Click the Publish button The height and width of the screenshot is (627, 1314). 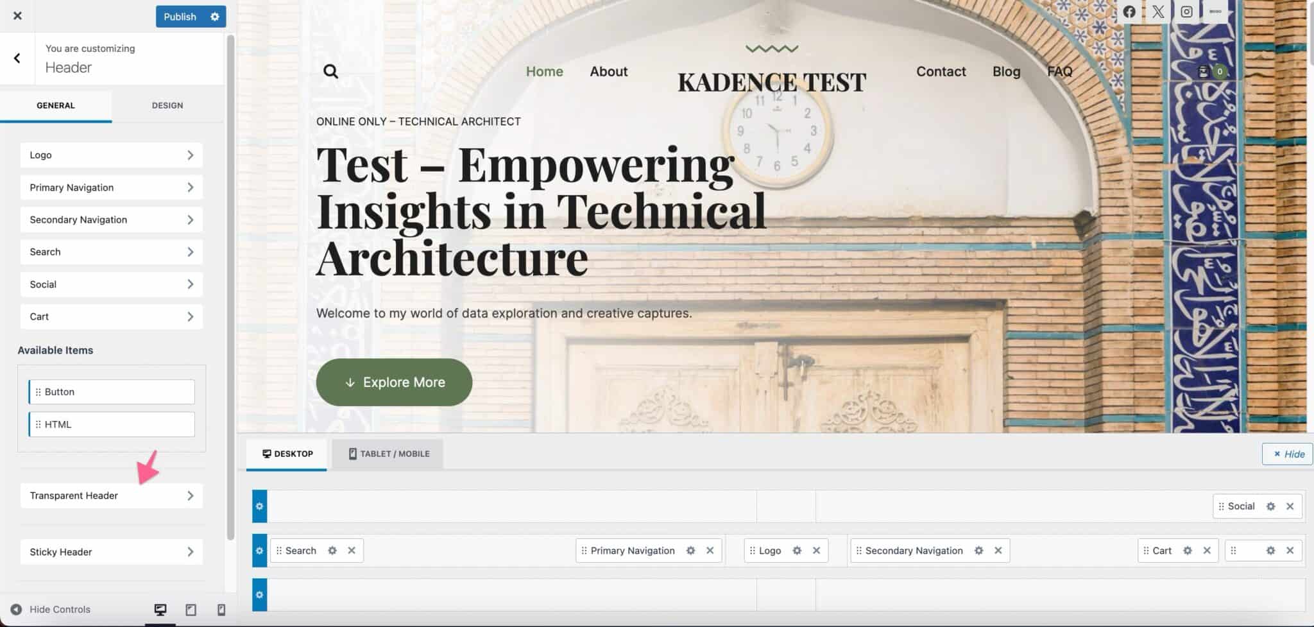180,17
